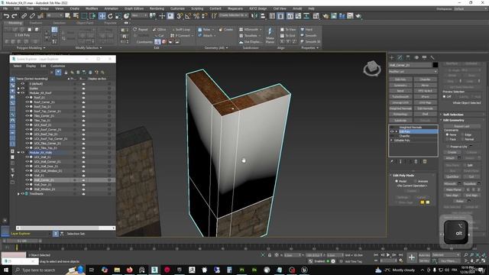Activate the Unlink Selection tool
This screenshot has height=275, width=489.
pos(32,16)
